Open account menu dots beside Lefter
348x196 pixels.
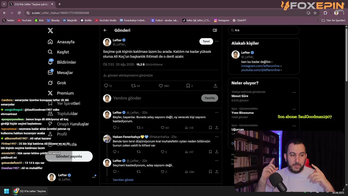pyautogui.click(x=94, y=177)
